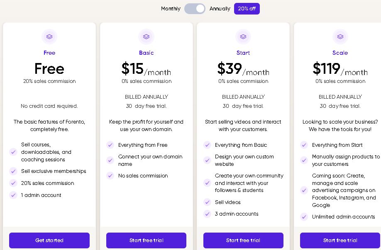Click checkmark beside 3 admin accounts
The image size is (381, 250).
coord(207,214)
